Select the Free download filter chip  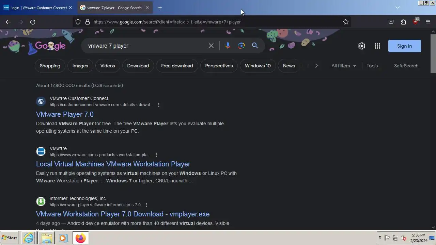click(x=177, y=66)
